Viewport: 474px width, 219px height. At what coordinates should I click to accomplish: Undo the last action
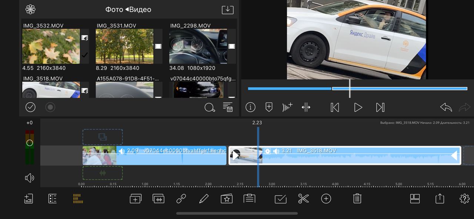click(x=446, y=107)
